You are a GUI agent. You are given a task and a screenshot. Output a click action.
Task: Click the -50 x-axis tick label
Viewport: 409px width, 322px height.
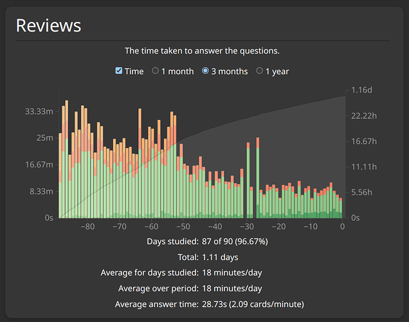click(x=183, y=227)
